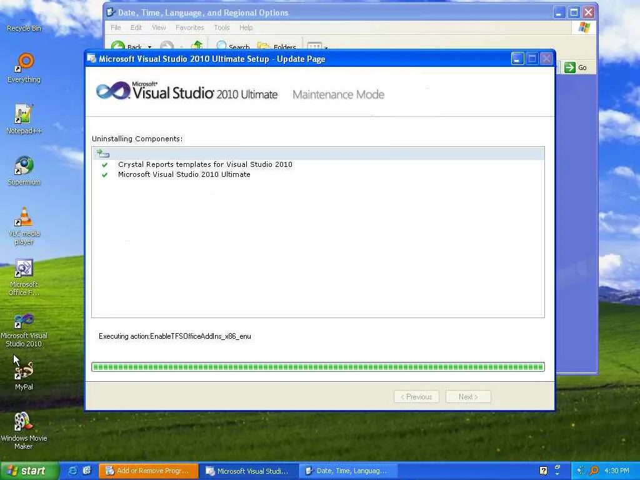
Task: Select the MyPal desktop shortcut
Action: tap(24, 376)
